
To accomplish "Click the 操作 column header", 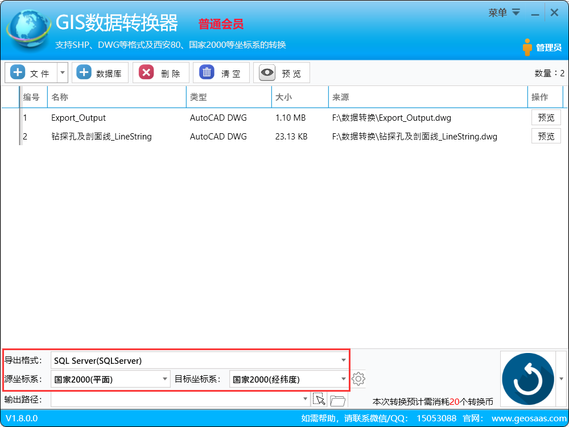I will click(x=545, y=97).
